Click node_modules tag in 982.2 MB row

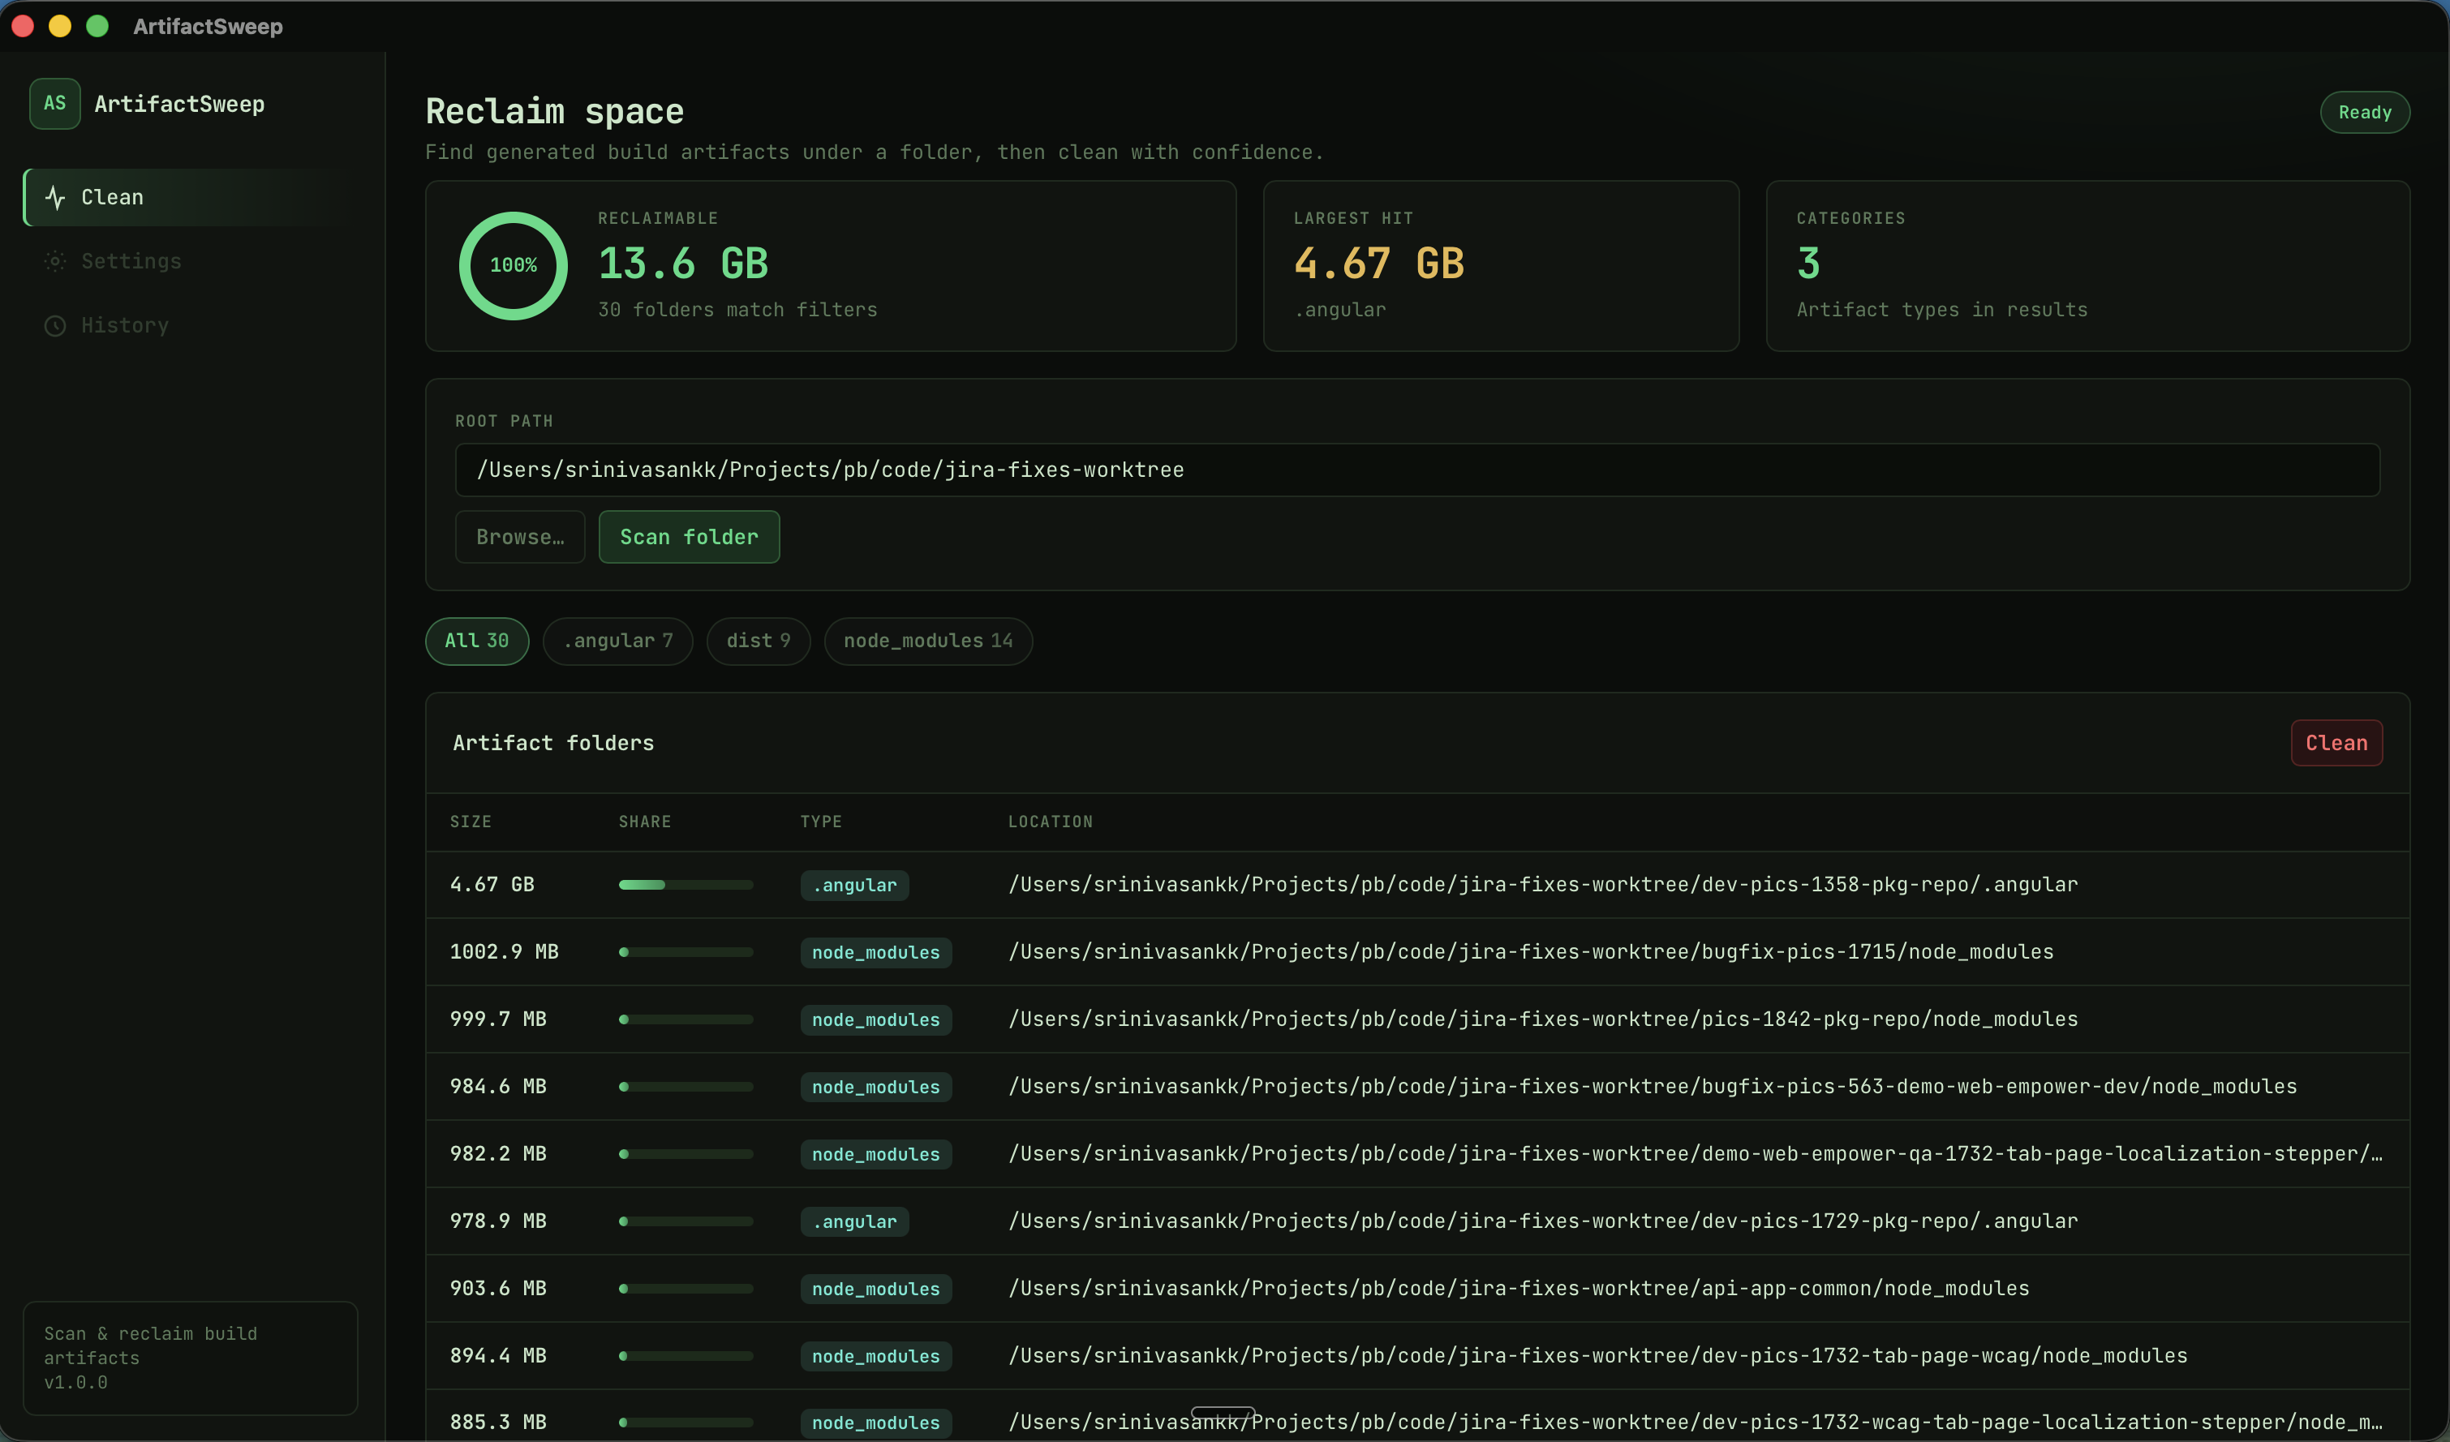coord(876,1154)
